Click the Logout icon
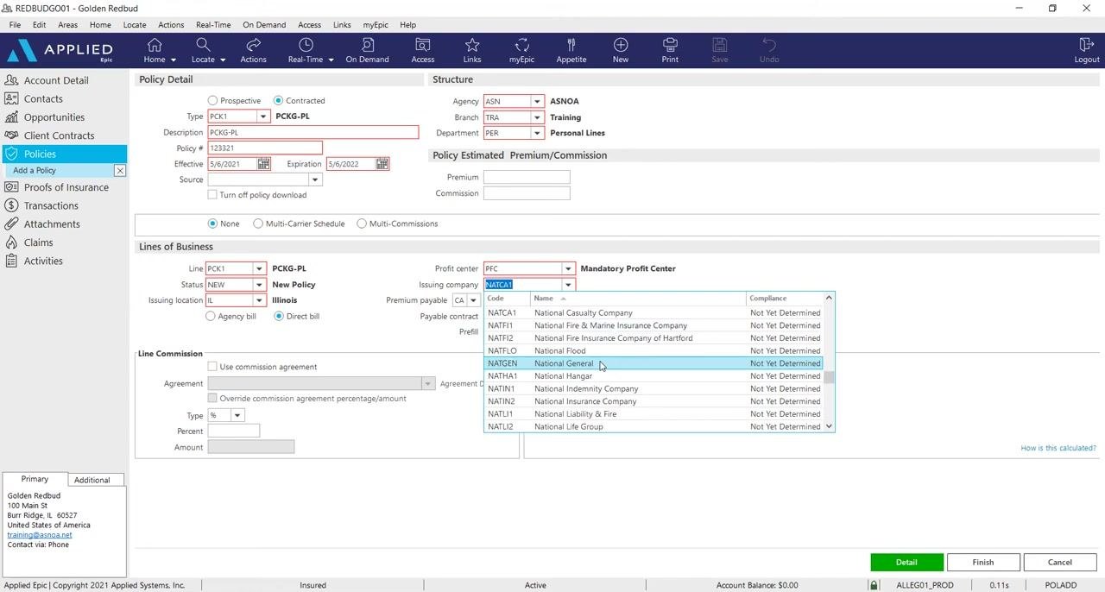The width and height of the screenshot is (1105, 592). (1087, 50)
